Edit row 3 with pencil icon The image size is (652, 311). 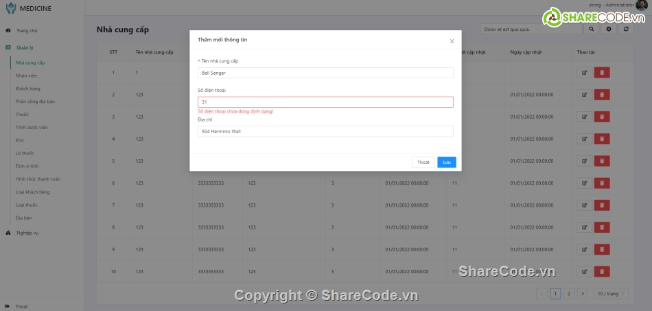click(x=584, y=117)
